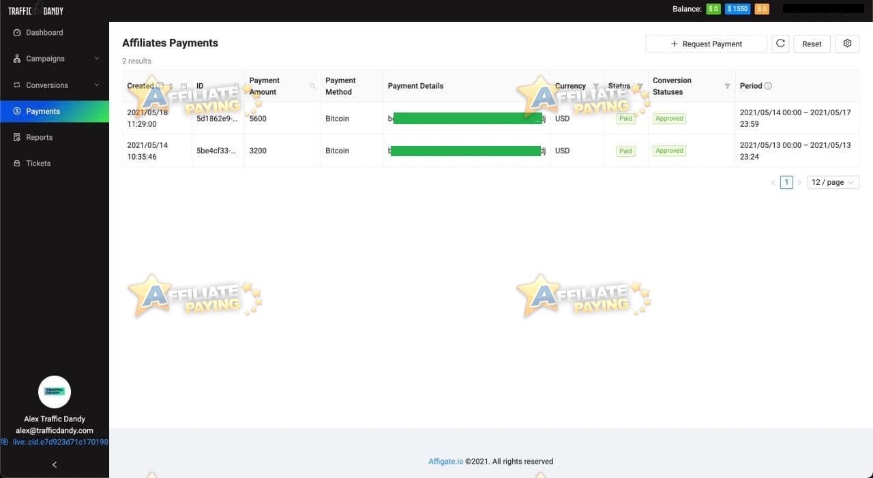The width and height of the screenshot is (873, 478).
Task: Open the Created column calendar filter
Action: click(183, 86)
